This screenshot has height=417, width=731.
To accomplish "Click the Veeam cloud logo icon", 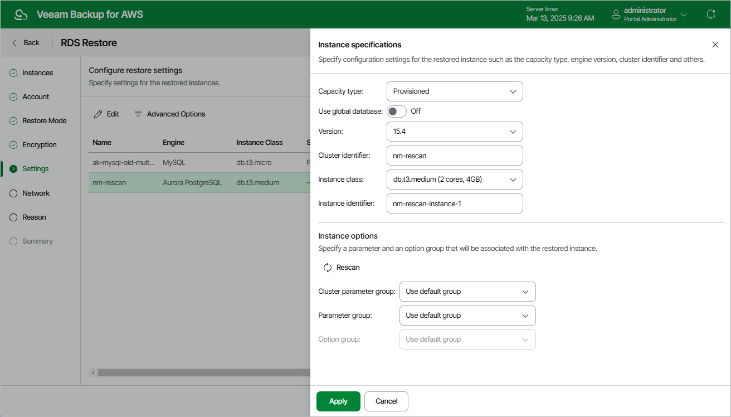I will coord(21,14).
